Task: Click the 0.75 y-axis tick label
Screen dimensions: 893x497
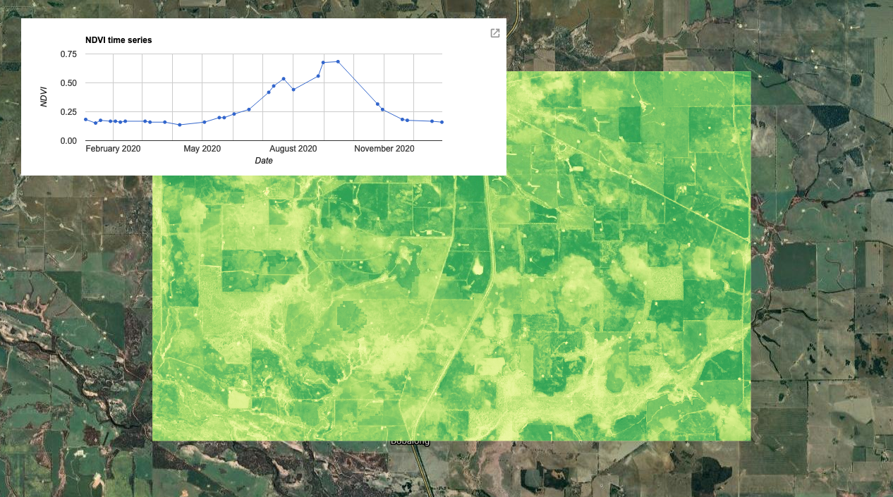Action: [x=68, y=54]
